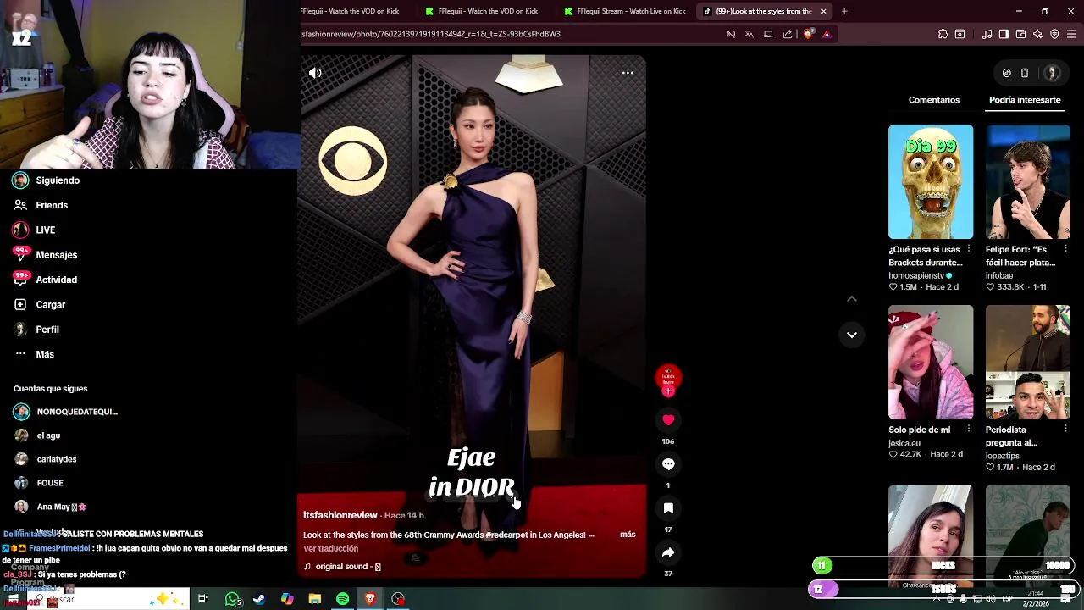The image size is (1084, 610).
Task: Click the translate page icon in the address bar
Action: (x=749, y=34)
